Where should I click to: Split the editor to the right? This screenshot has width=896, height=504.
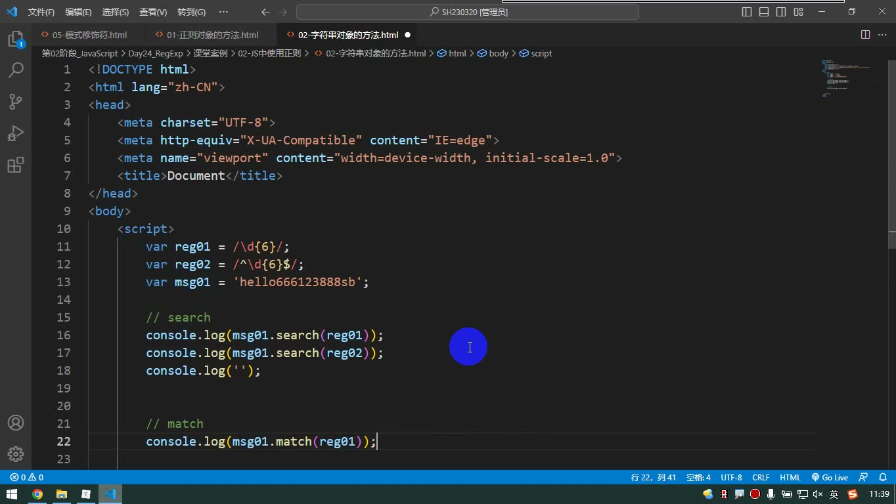(865, 35)
